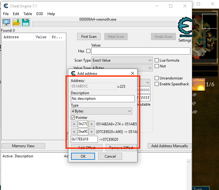Sort by the Value column header
Viewport: 219px width, 190px height.
pyautogui.click(x=42, y=37)
